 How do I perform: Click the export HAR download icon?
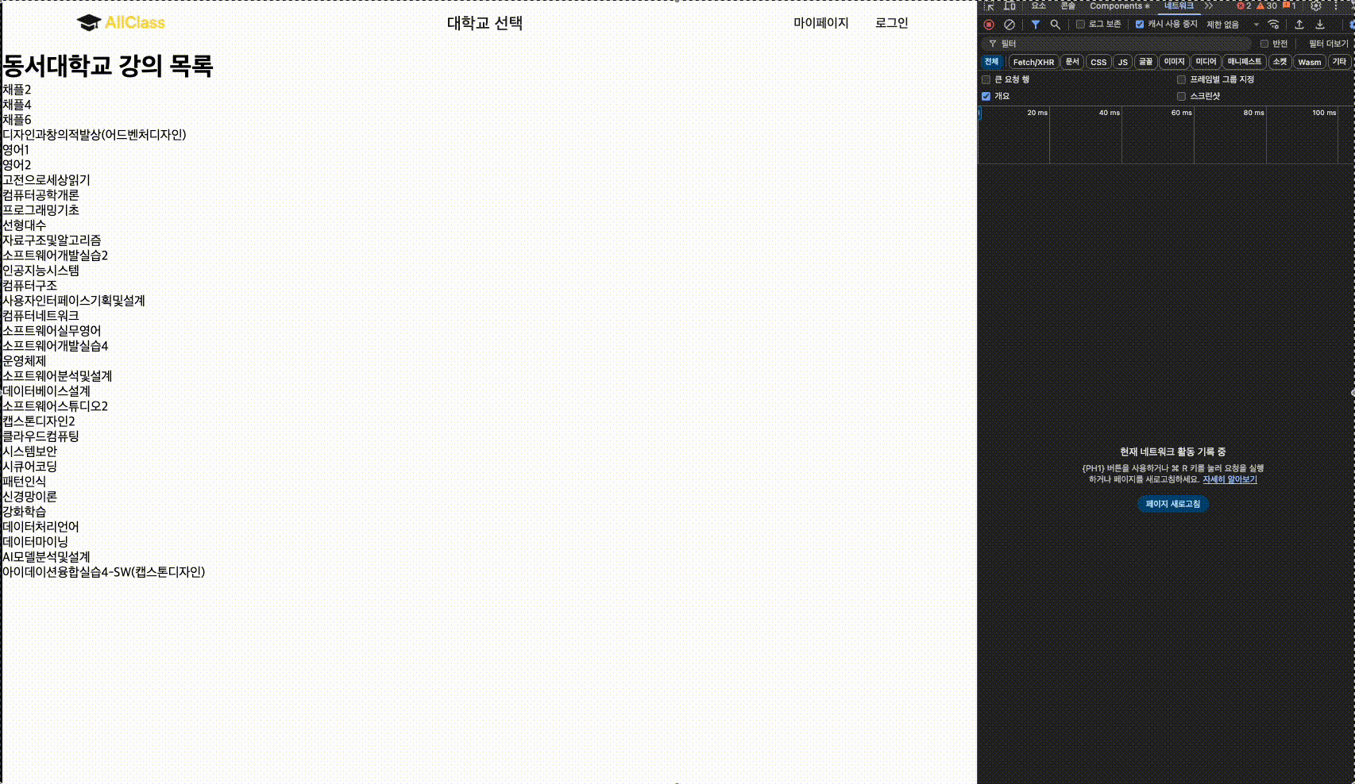(1320, 25)
